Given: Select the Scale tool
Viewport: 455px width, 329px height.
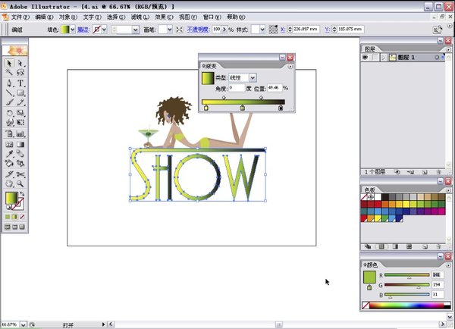Looking at the screenshot, I should 20,113.
